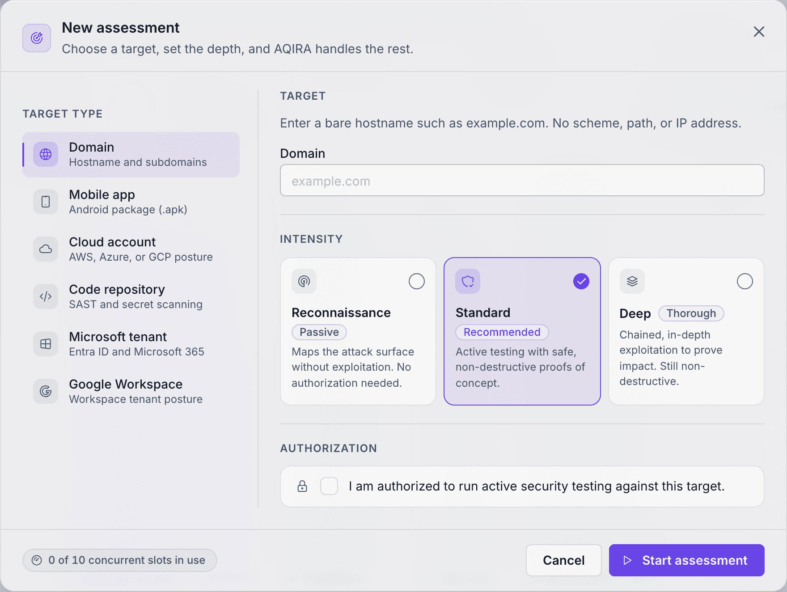Click the cloud icon for Cloud account
The image size is (787, 592).
tap(46, 249)
